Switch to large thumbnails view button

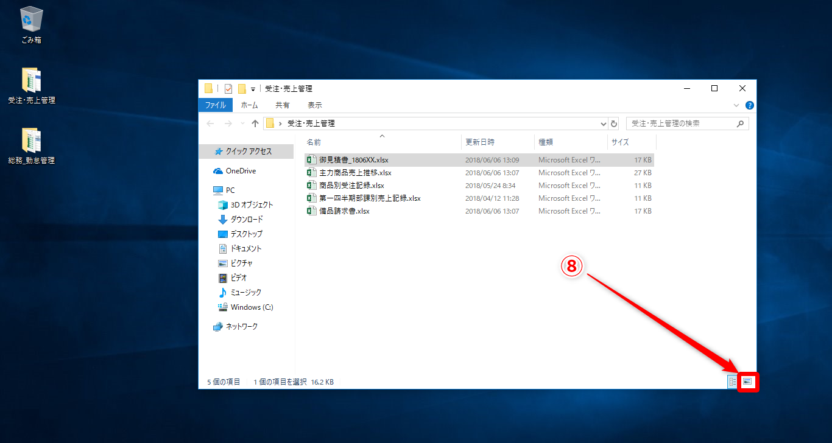click(x=748, y=382)
